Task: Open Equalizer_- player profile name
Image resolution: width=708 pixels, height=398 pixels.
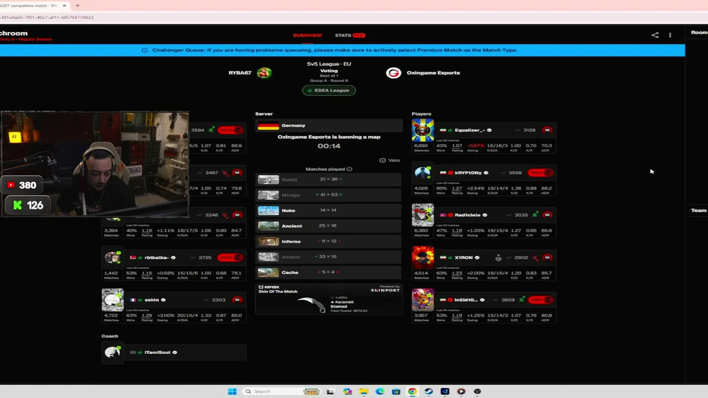Action: tap(470, 130)
